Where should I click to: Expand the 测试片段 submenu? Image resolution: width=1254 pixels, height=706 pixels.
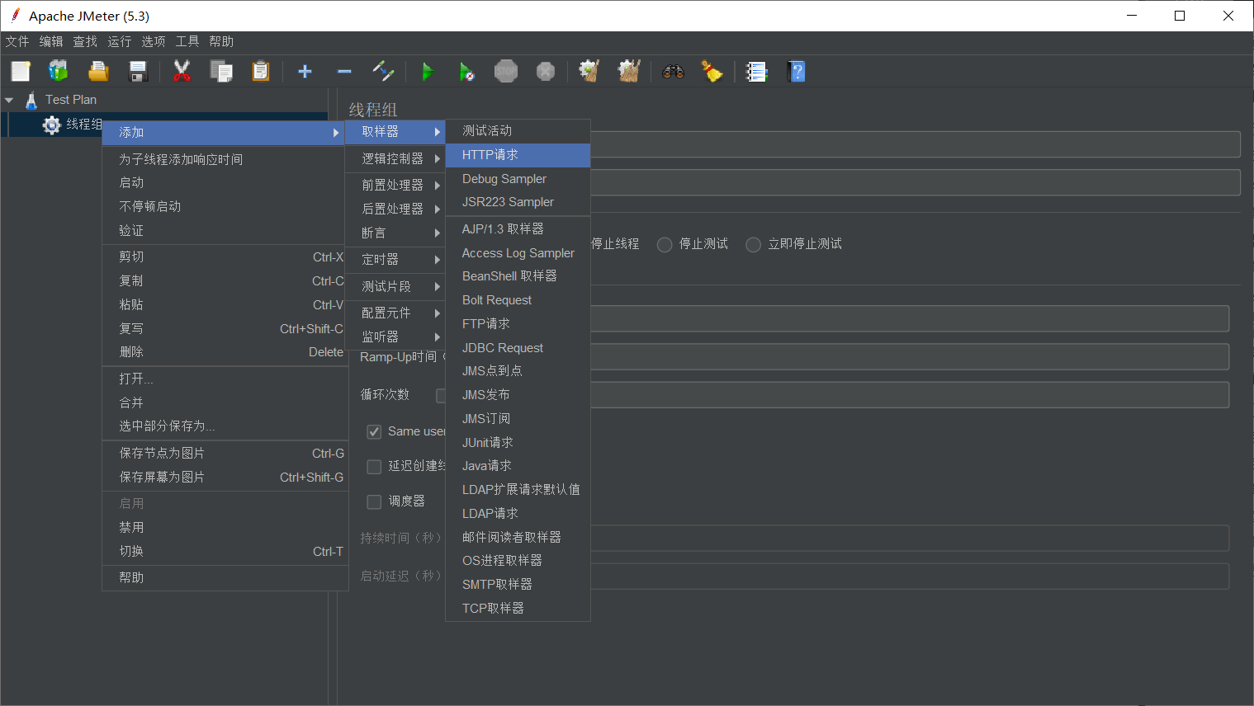[x=395, y=286]
